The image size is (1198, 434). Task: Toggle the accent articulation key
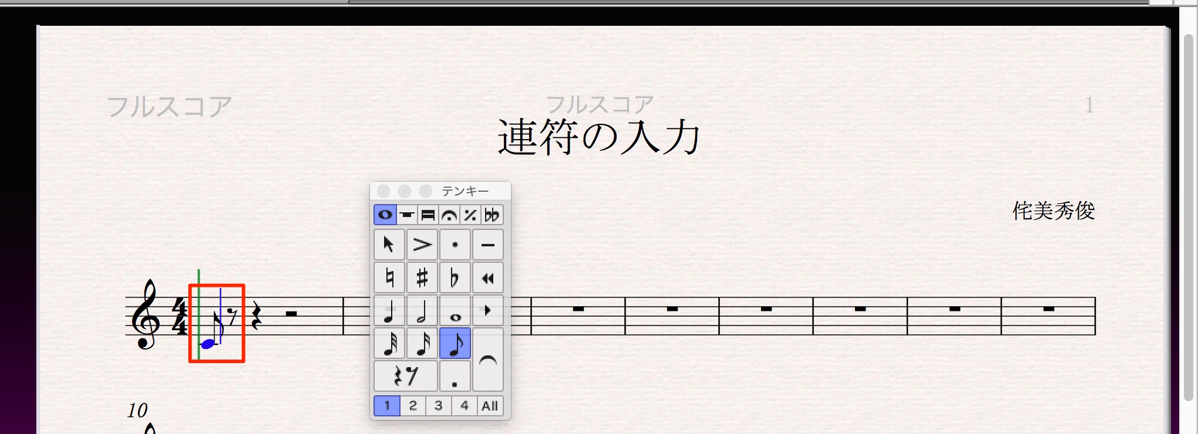(x=422, y=245)
